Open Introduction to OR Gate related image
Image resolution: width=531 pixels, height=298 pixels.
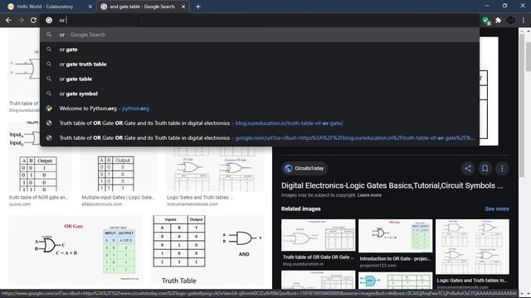coord(395,235)
